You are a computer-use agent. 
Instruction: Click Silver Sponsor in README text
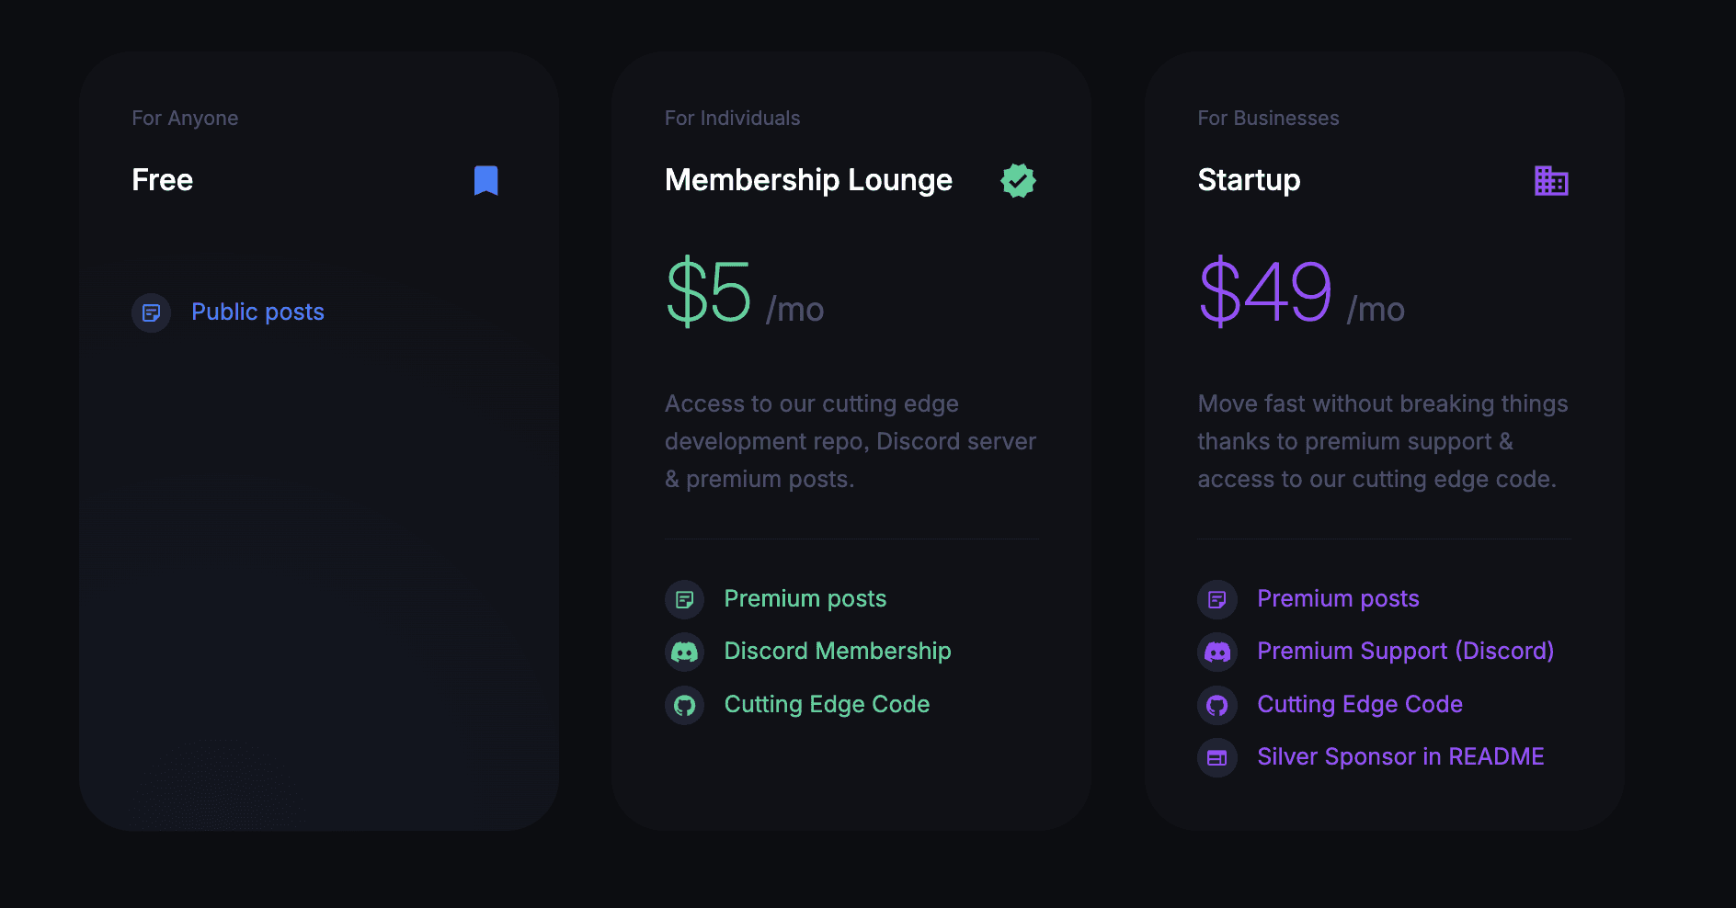1400,756
